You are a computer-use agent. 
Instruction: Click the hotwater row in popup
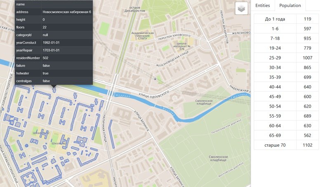(x=53, y=73)
